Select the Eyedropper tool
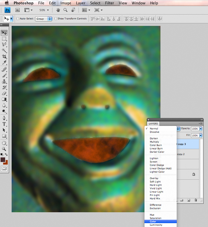 coord(4,63)
